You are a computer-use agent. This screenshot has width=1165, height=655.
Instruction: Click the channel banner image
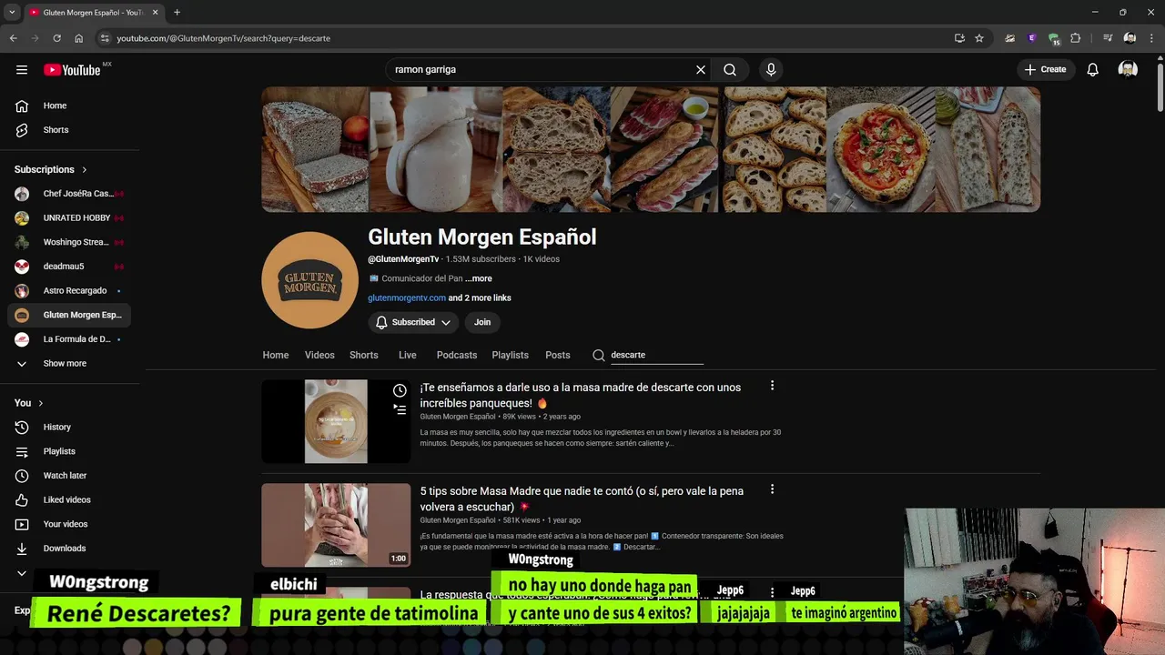(651, 149)
